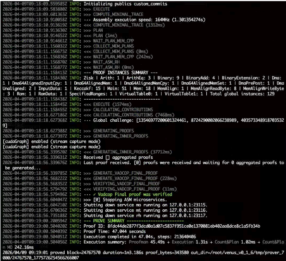
Task: Click 'Shutting down service mo' line
Action: pos(145,205)
